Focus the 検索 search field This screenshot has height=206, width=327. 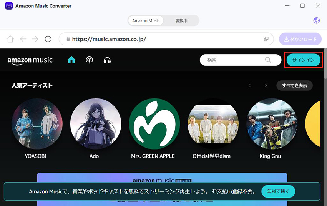tap(241, 60)
